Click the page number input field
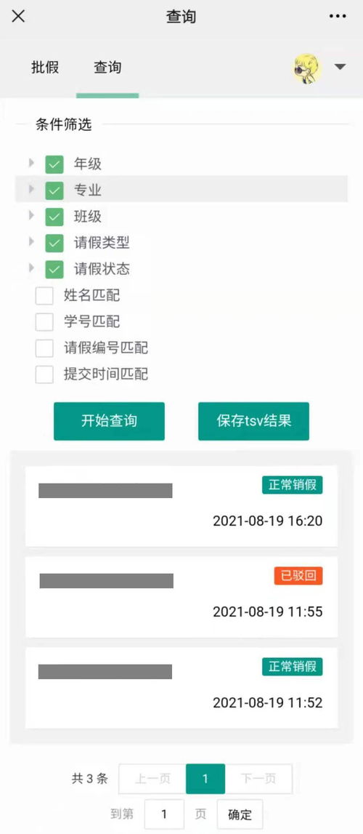The width and height of the screenshot is (363, 834). click(164, 814)
